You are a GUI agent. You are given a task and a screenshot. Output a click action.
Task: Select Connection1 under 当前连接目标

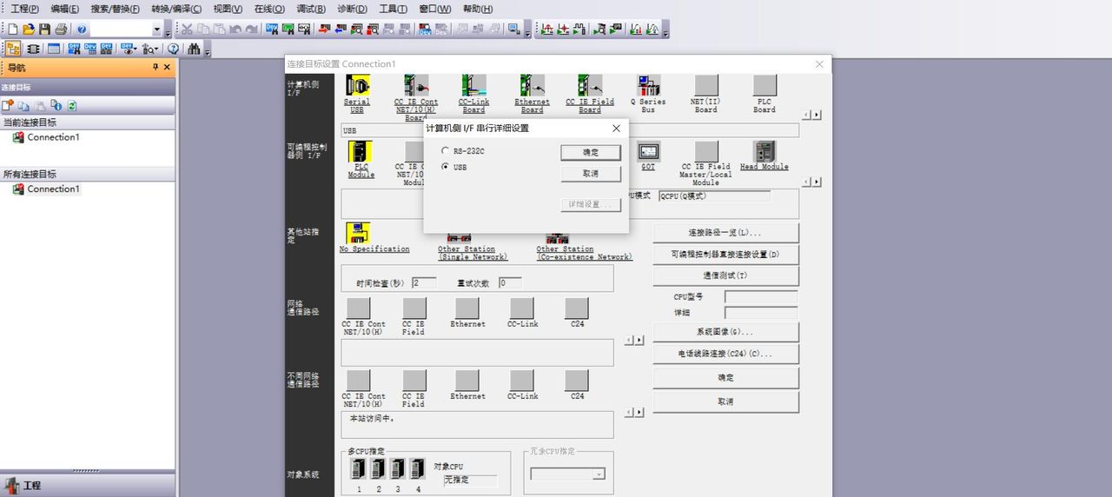[x=53, y=137]
